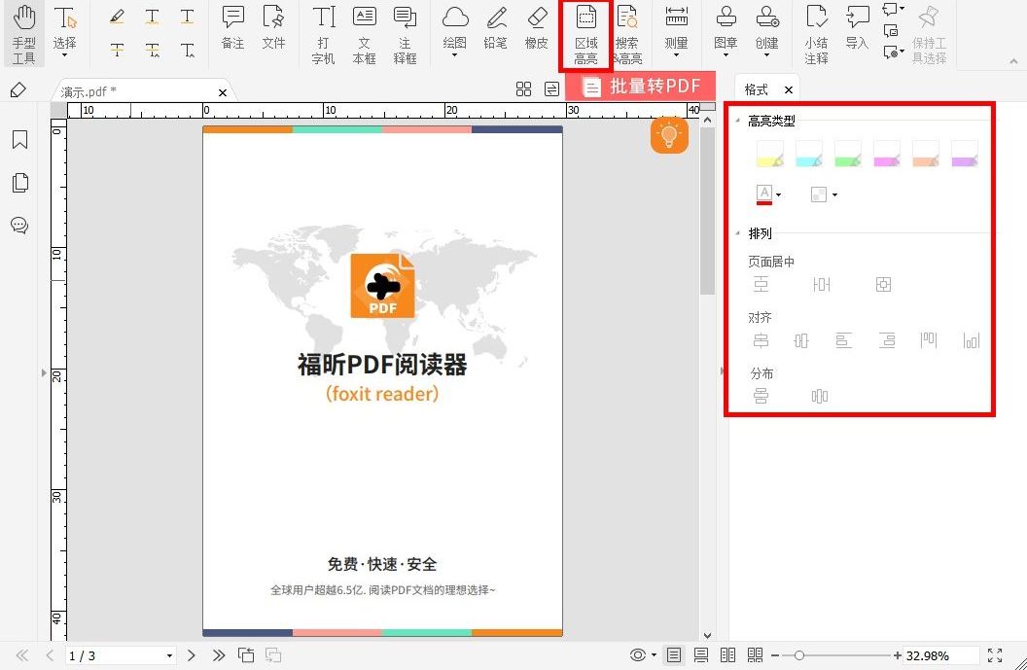
Task: Click the 批量转PDF banner button
Action: tap(641, 87)
